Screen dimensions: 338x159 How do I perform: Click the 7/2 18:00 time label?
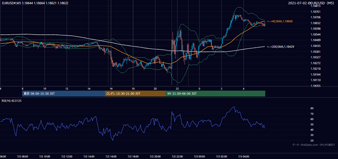[x=133, y=156]
